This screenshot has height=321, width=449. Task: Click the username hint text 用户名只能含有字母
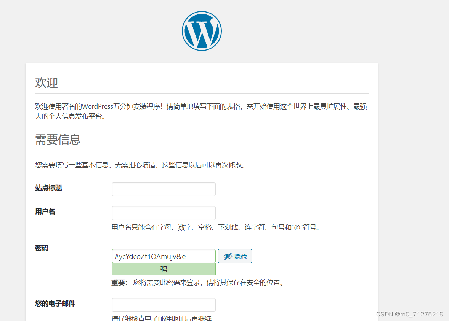pos(216,227)
